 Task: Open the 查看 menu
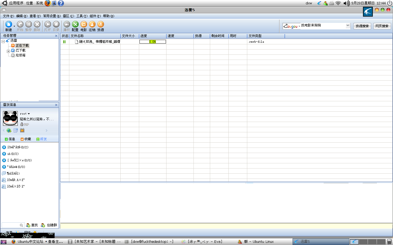(35, 16)
